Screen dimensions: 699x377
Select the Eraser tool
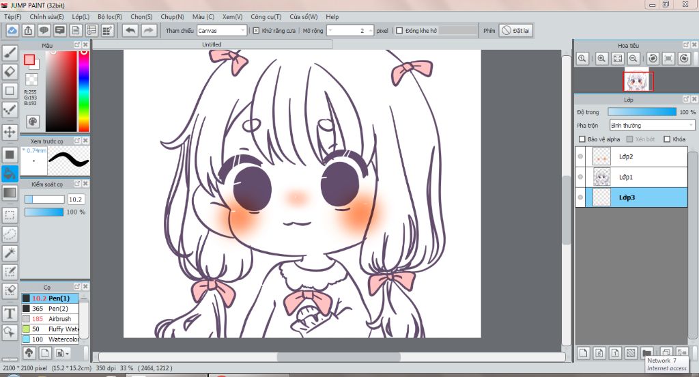10,72
